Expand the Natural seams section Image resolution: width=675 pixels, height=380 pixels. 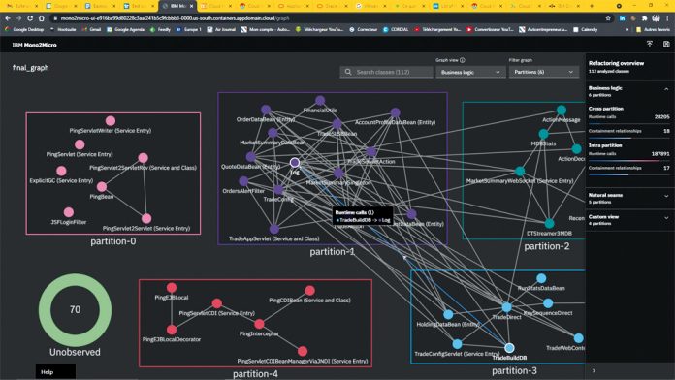(666, 196)
